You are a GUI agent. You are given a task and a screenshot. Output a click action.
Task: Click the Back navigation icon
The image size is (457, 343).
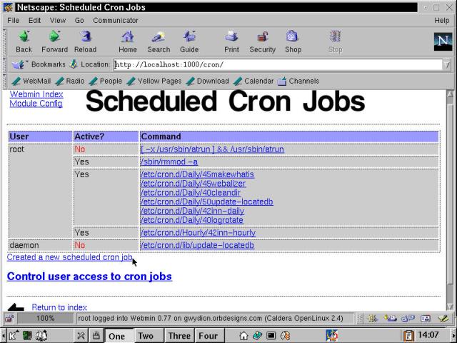(24, 41)
